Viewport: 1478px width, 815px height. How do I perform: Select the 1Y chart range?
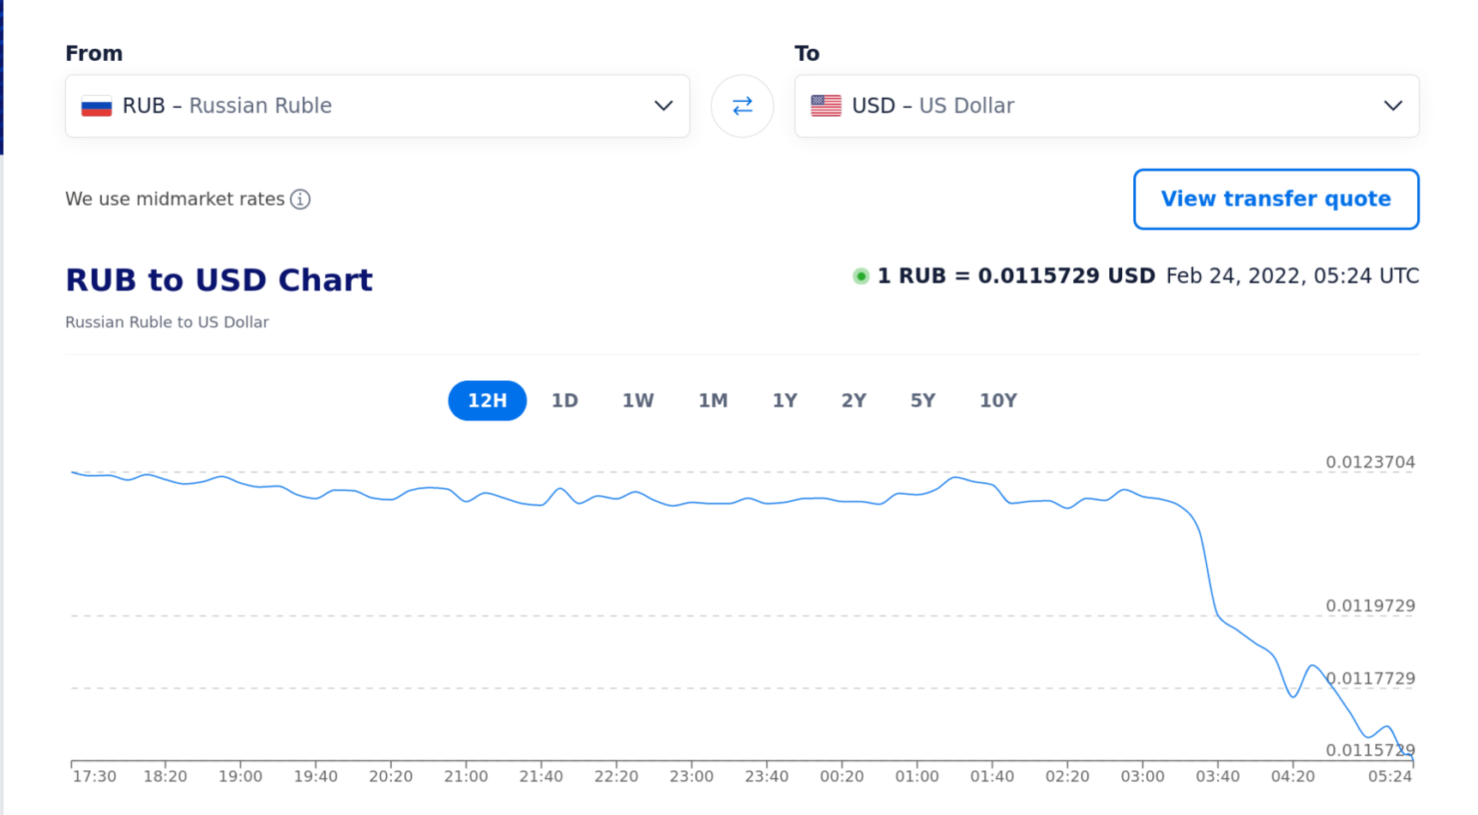pyautogui.click(x=785, y=401)
